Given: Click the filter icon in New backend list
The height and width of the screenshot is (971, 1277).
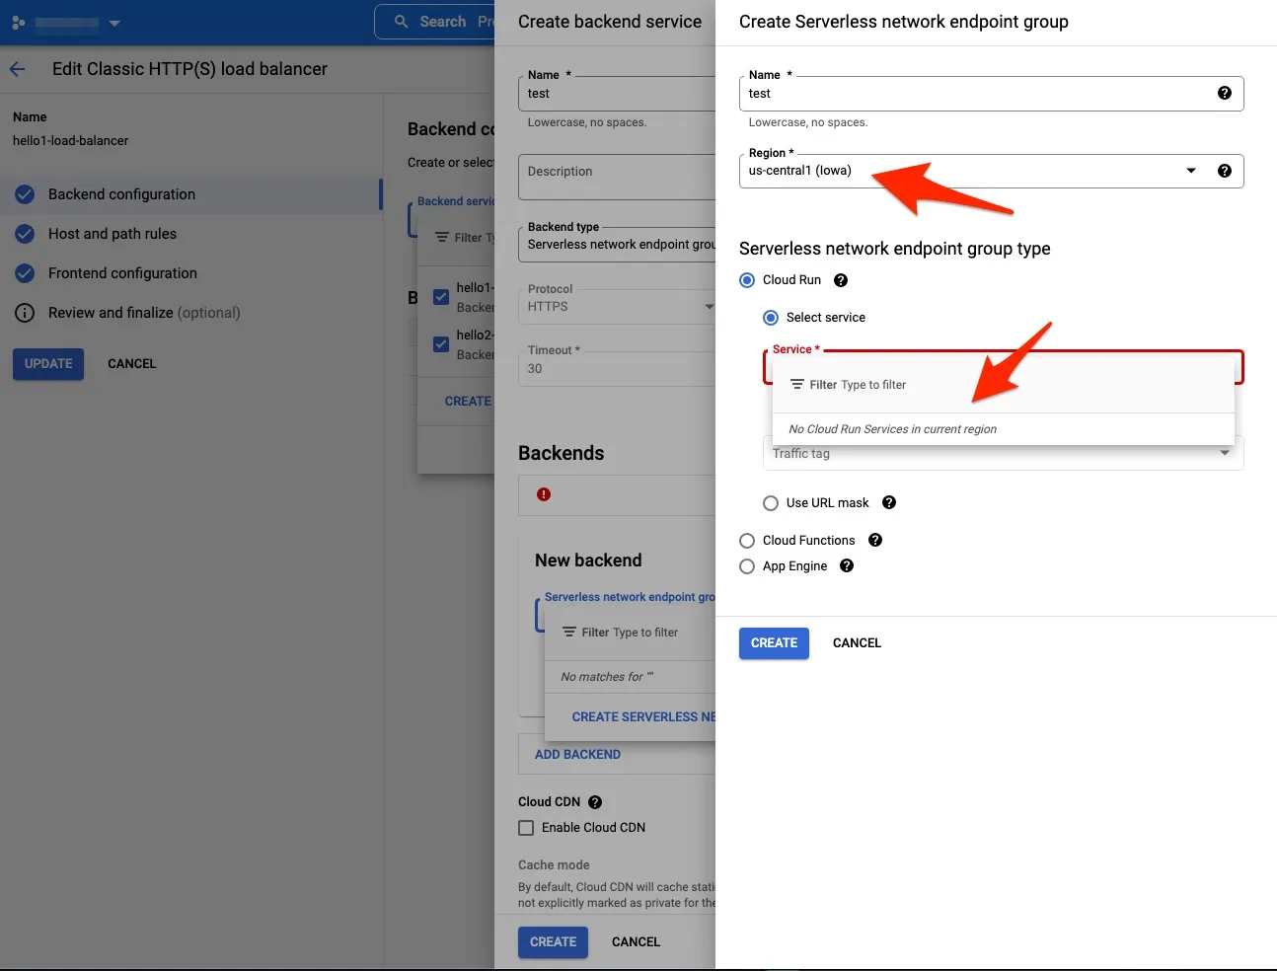Looking at the screenshot, I should coord(569,633).
